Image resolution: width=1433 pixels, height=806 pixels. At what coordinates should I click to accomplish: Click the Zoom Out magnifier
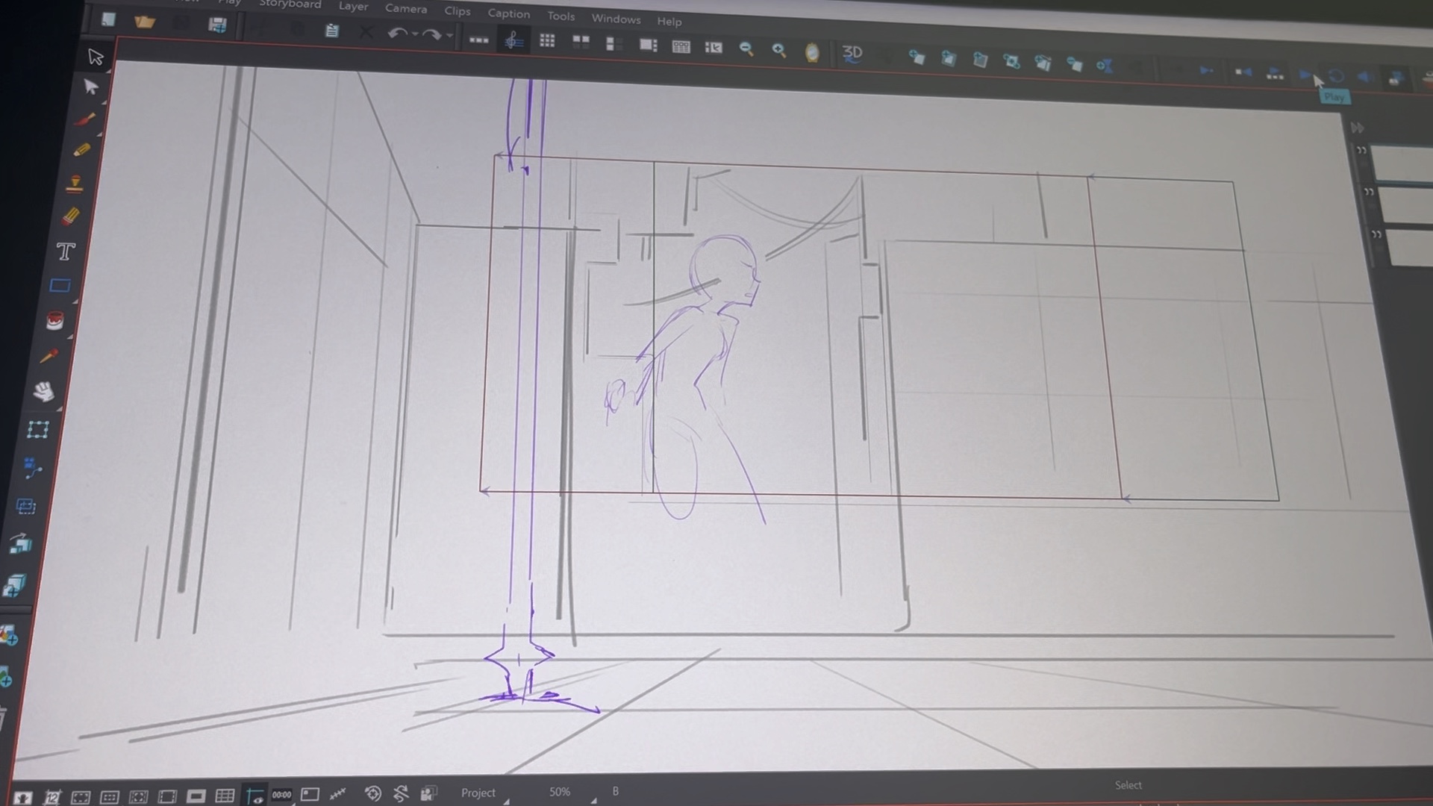(x=746, y=49)
